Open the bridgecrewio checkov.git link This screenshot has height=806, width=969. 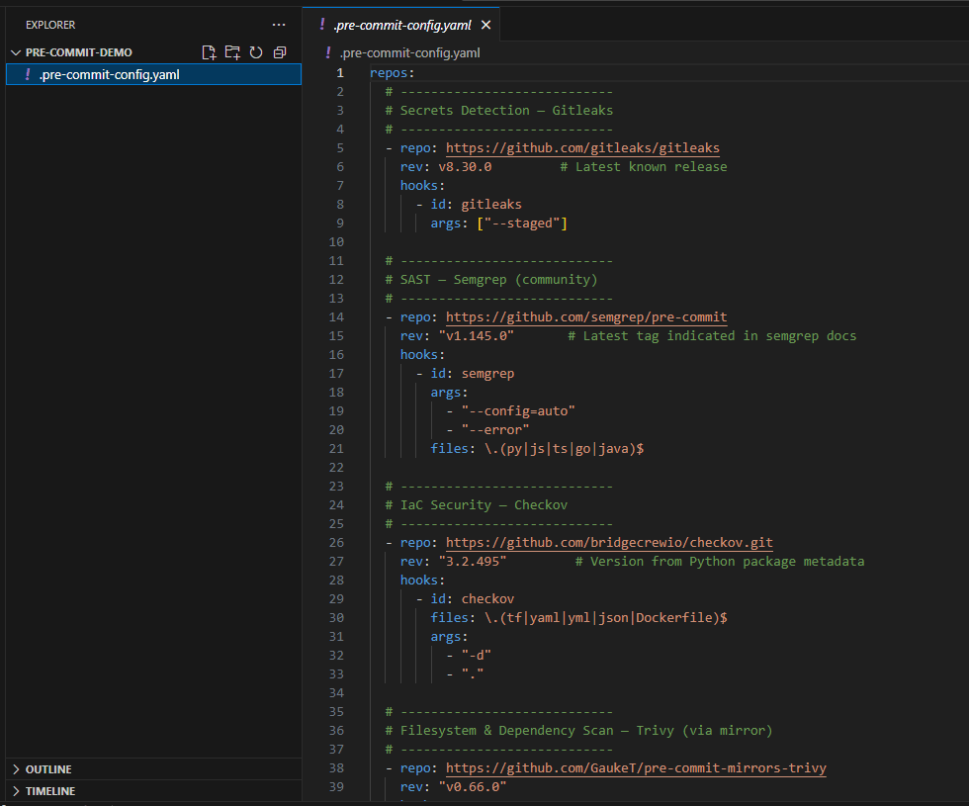click(609, 543)
